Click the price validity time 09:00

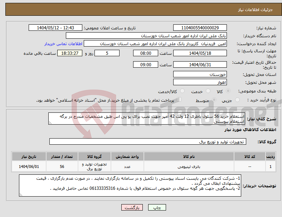pyautogui.click(x=146, y=64)
